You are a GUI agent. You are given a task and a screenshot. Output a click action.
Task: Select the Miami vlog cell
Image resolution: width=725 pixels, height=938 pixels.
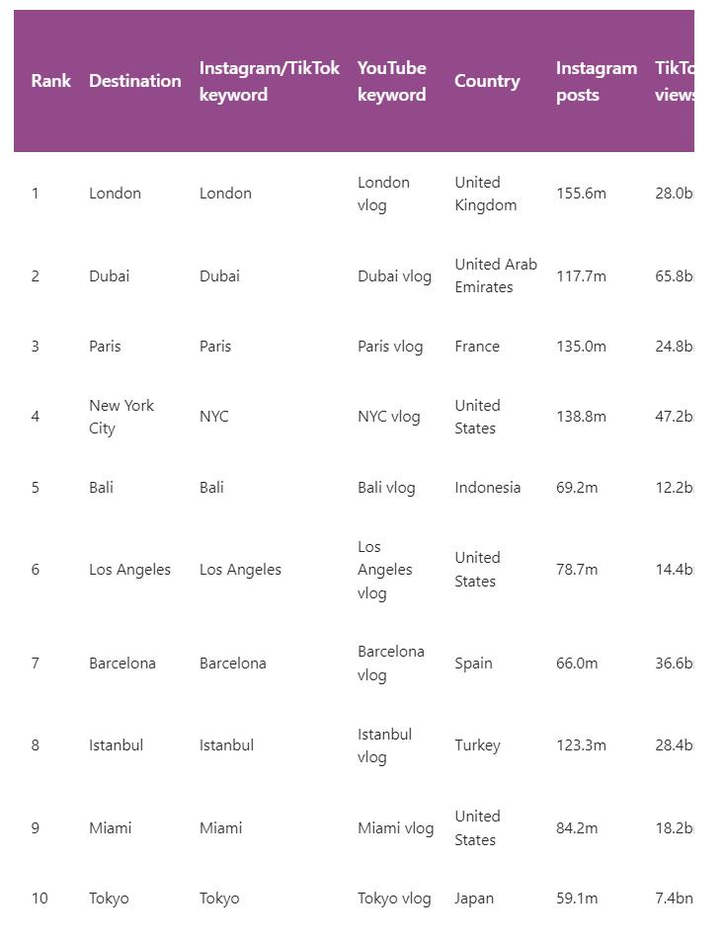pos(395,828)
